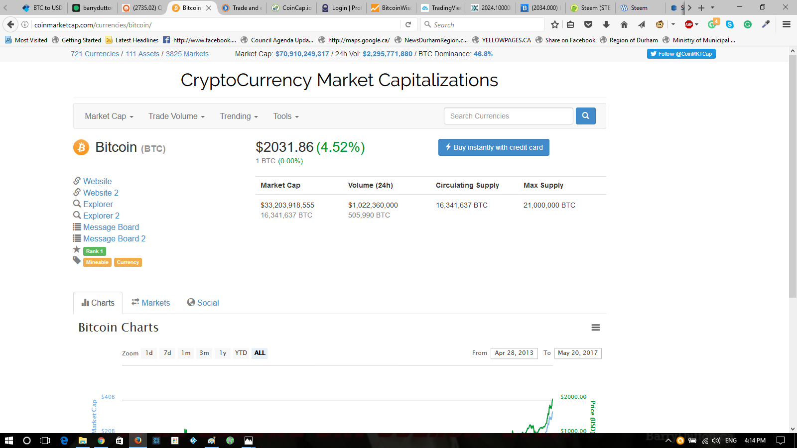Expand the Trending dropdown menu
Image resolution: width=797 pixels, height=448 pixels.
pos(239,116)
